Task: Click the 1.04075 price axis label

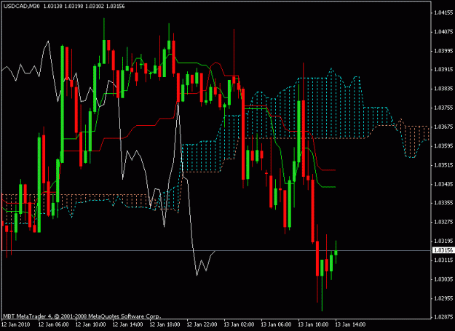Action: click(443, 31)
